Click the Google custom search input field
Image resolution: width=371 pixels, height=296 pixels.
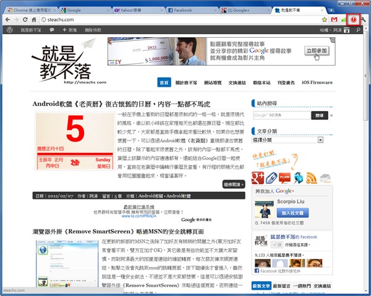tap(281, 115)
